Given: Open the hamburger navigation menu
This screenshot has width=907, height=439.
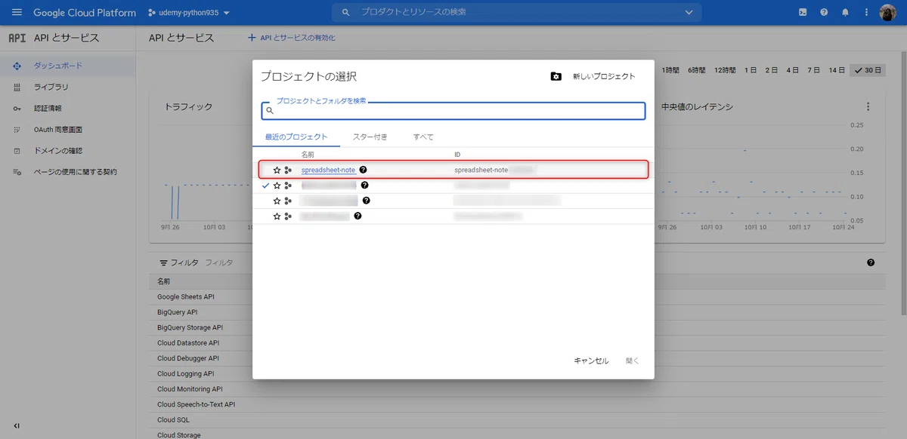Looking at the screenshot, I should pyautogui.click(x=17, y=13).
